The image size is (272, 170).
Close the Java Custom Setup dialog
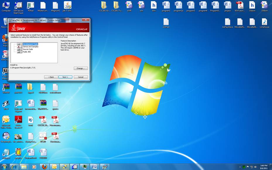(x=85, y=20)
